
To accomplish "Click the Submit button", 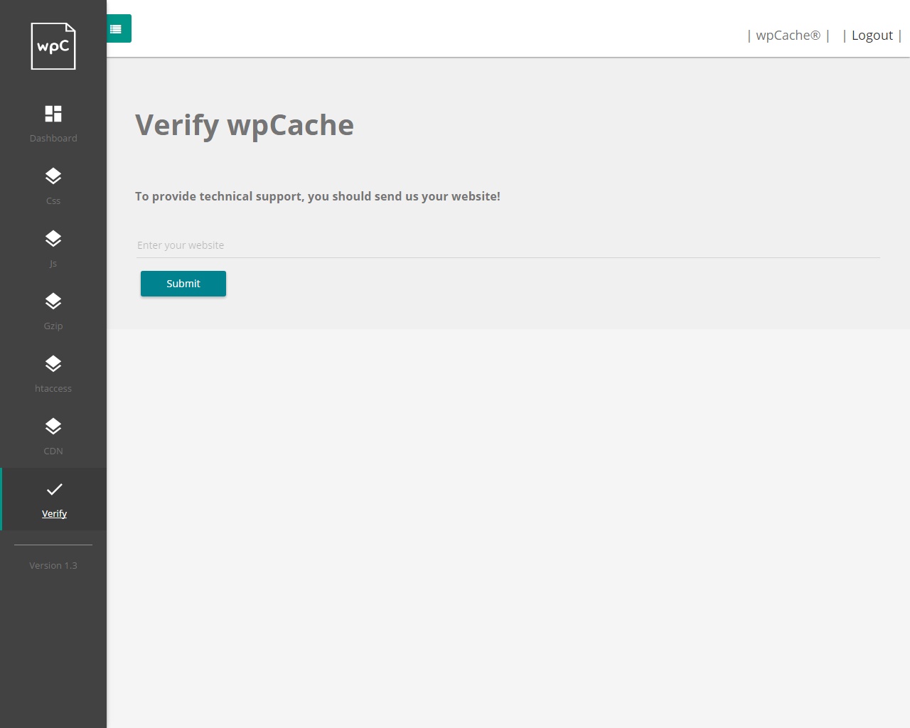I will tap(183, 284).
